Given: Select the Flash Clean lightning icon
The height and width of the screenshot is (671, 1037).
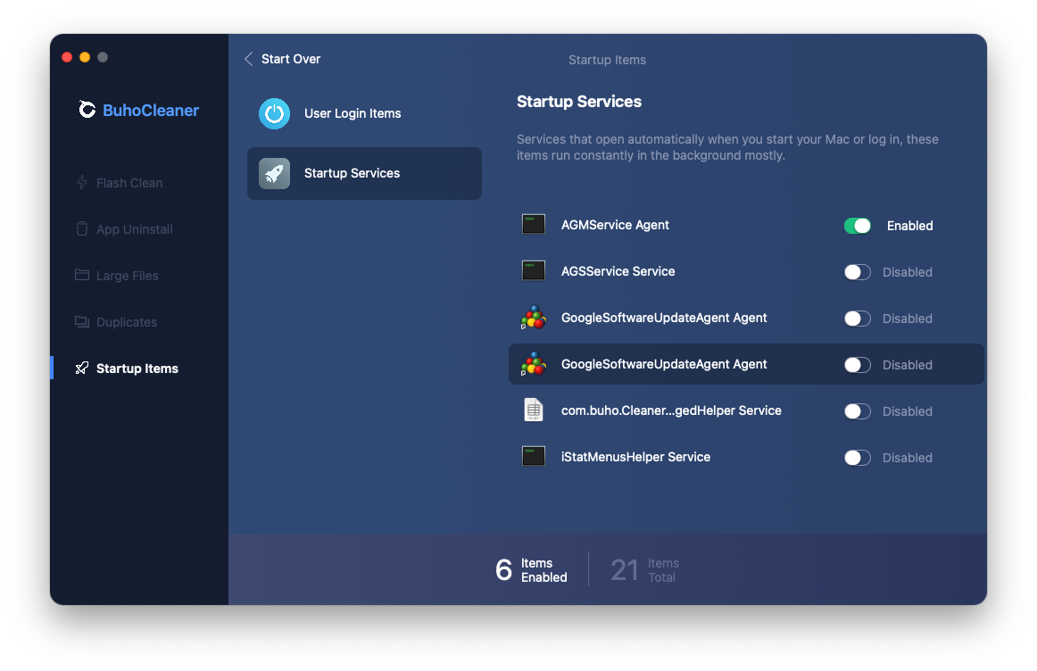Looking at the screenshot, I should click(82, 182).
